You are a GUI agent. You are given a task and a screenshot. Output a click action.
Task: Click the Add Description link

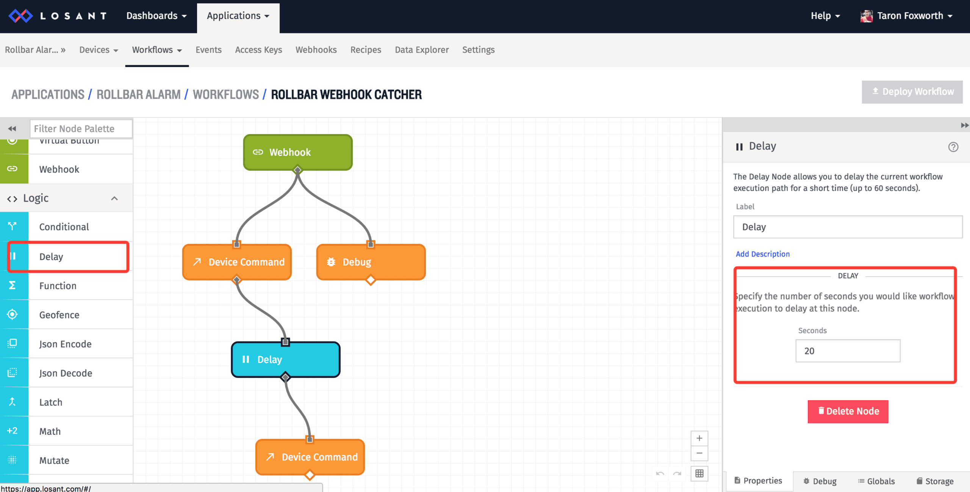pyautogui.click(x=762, y=254)
